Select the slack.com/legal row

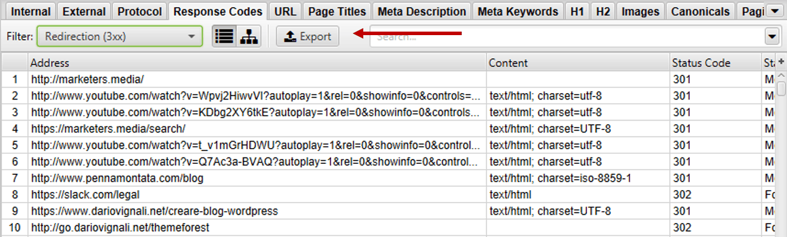tap(85, 195)
